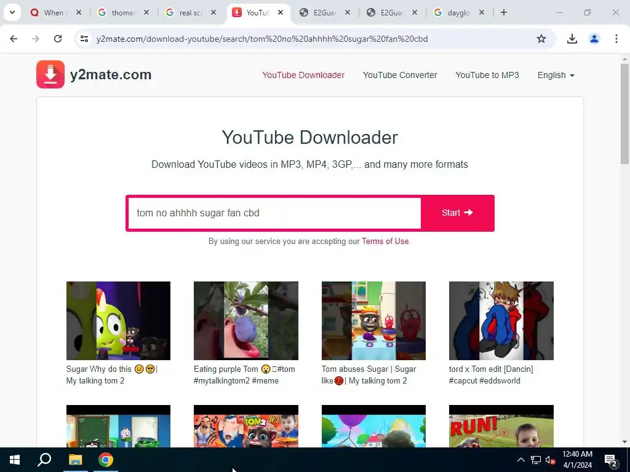This screenshot has width=630, height=472.
Task: Go back with the browser back arrow
Action: [x=14, y=39]
